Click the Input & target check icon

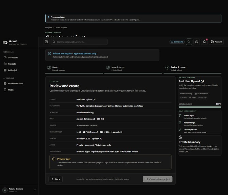[x=108, y=68]
